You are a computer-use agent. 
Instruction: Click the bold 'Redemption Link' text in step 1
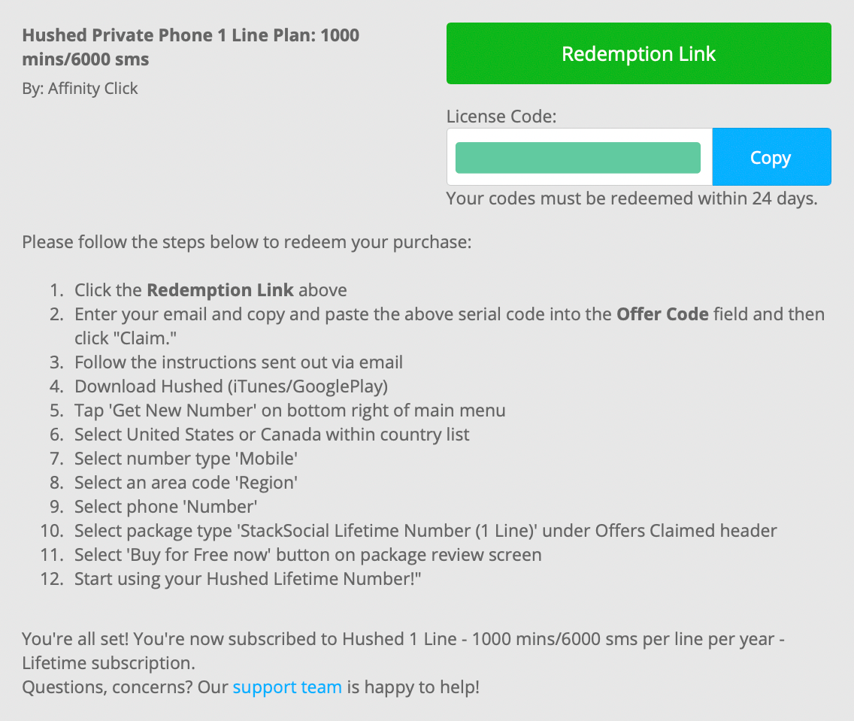tap(220, 289)
